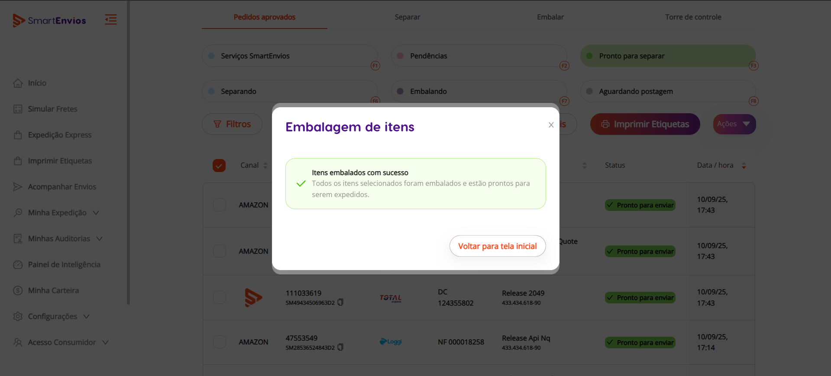
Task: Switch to Torre de controle tab
Action: coord(693,17)
